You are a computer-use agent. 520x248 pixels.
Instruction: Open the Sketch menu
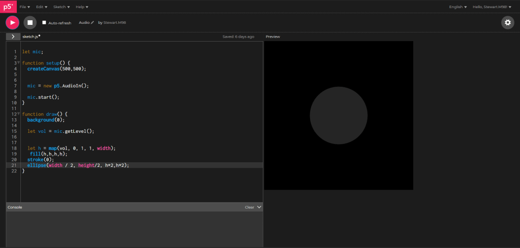tap(62, 7)
